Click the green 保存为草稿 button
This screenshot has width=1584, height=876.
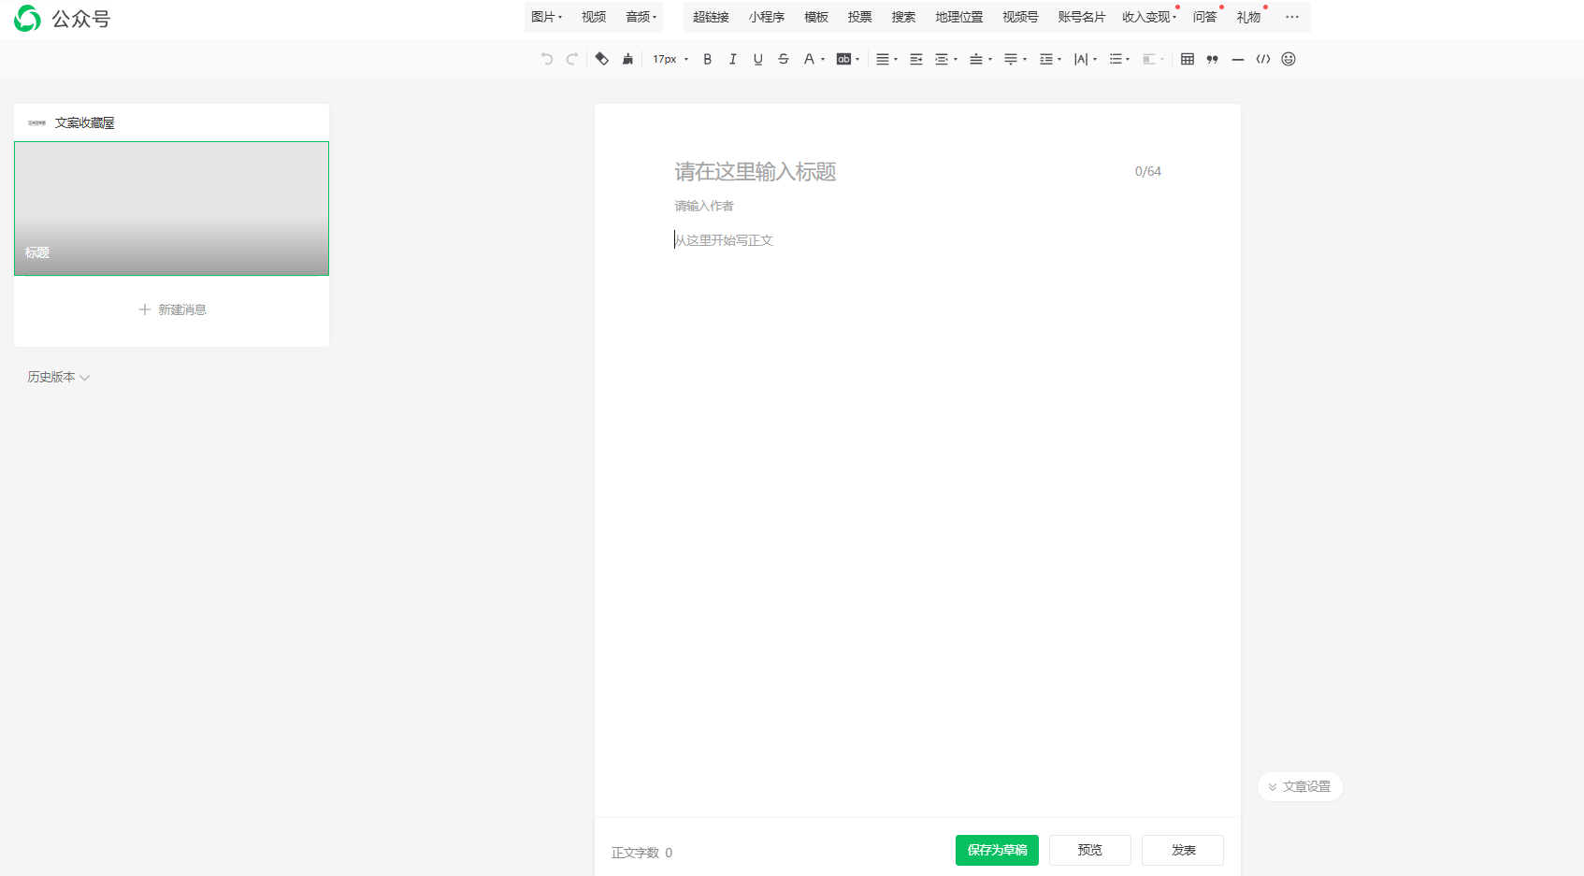[x=997, y=850]
